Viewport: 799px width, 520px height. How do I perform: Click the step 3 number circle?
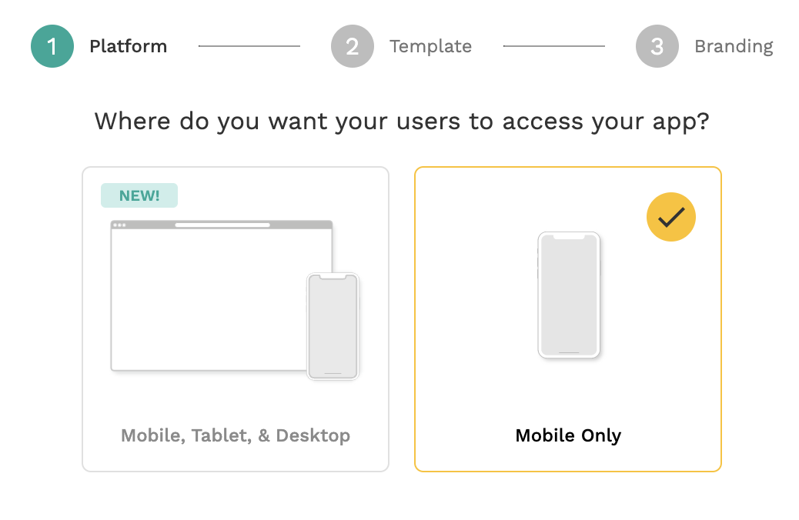pyautogui.click(x=657, y=46)
